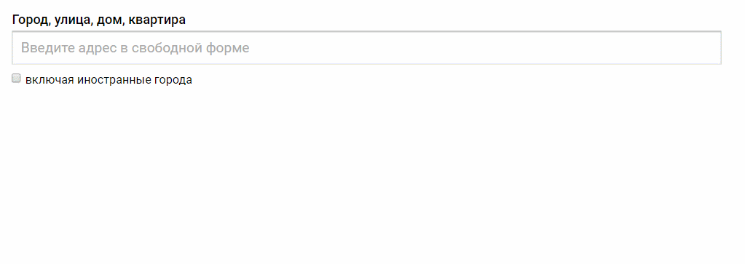Click the right end of the address field

pos(708,48)
